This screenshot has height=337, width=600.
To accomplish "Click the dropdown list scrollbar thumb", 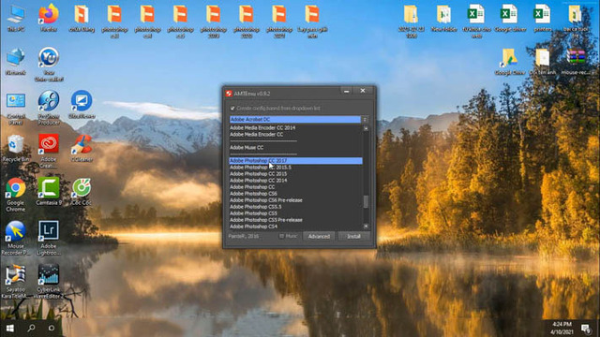I will tap(366, 202).
